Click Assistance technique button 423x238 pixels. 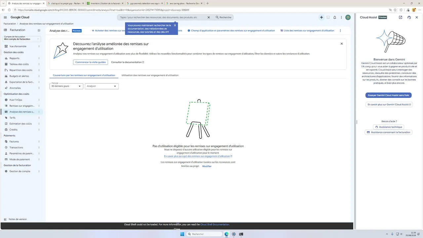389,127
